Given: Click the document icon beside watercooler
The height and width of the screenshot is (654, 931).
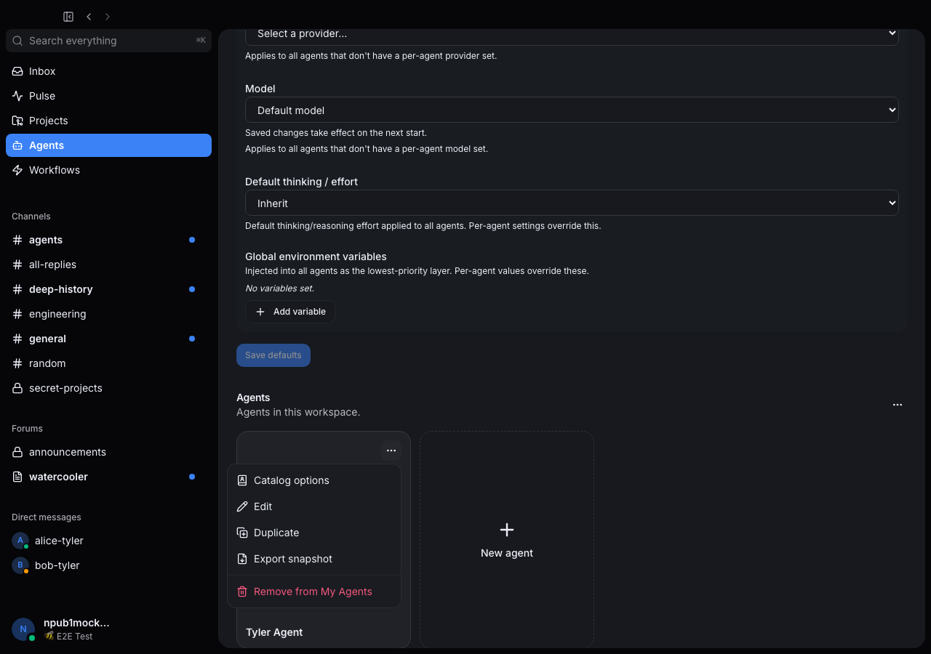Looking at the screenshot, I should [x=17, y=477].
